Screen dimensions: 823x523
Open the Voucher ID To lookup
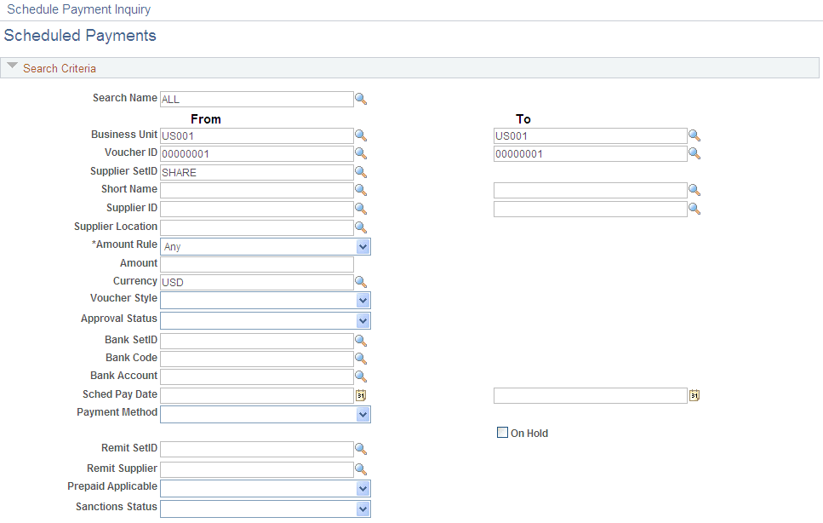(x=695, y=153)
